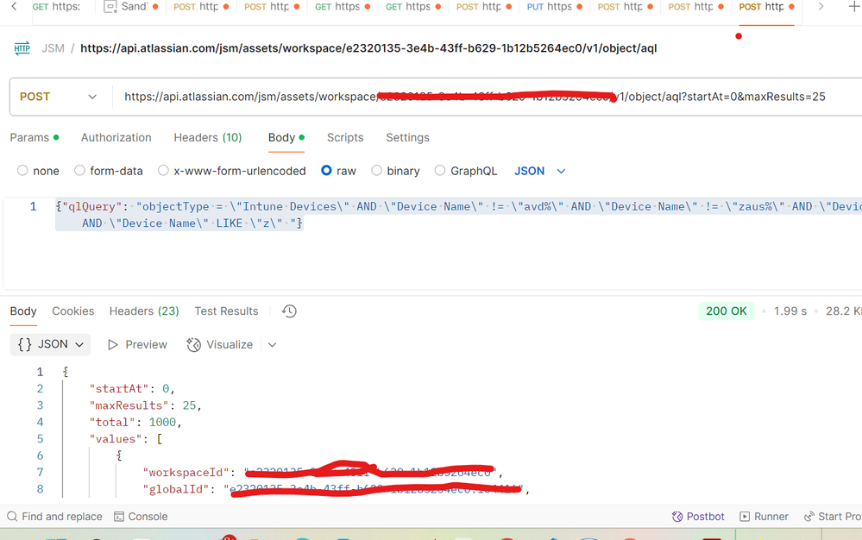The height and width of the screenshot is (540, 862).
Task: Select form-data body type
Action: [109, 171]
